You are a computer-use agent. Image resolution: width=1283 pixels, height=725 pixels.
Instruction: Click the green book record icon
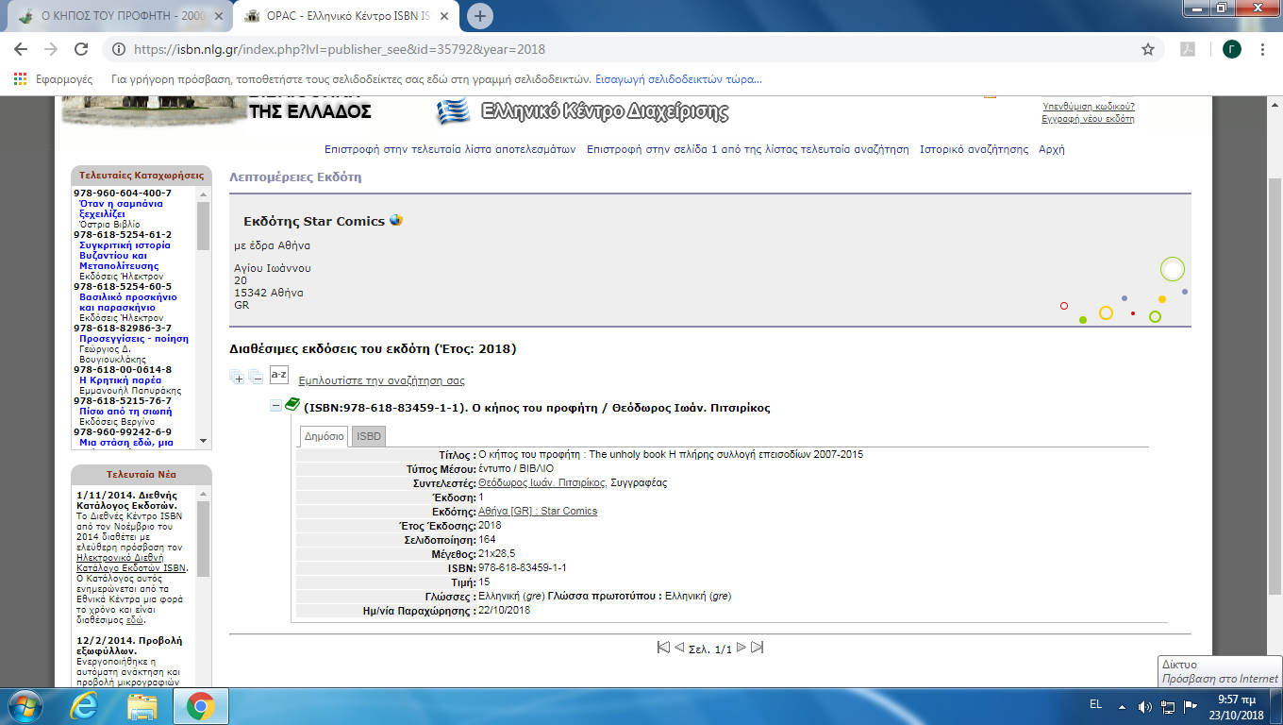(292, 406)
